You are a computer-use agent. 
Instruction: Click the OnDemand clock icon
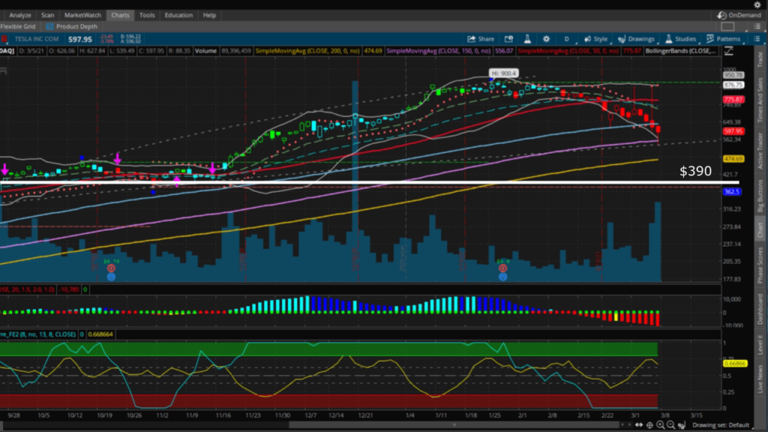click(722, 15)
